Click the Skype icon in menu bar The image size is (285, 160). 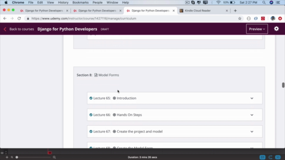(x=193, y=3)
